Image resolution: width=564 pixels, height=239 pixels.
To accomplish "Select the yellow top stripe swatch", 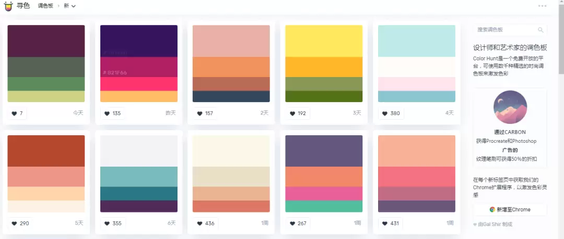I will coord(324,41).
